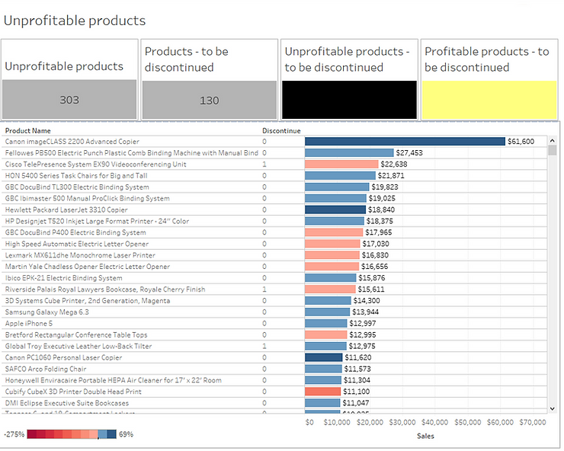Click 3D Systems Cube Printer Magenta row
Screen dimensions: 564x451
coord(88,301)
